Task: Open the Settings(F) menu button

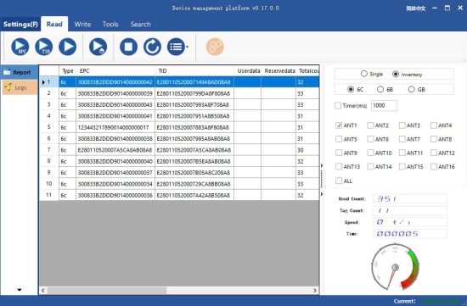Action: 20,24
